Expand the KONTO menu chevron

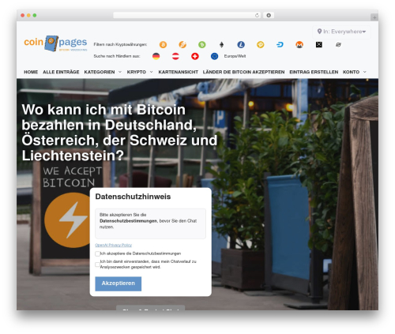[x=365, y=72]
